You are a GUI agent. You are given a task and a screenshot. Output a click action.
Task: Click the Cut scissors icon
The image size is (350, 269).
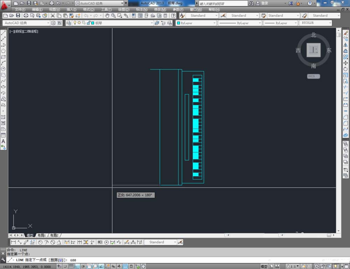click(x=53, y=15)
